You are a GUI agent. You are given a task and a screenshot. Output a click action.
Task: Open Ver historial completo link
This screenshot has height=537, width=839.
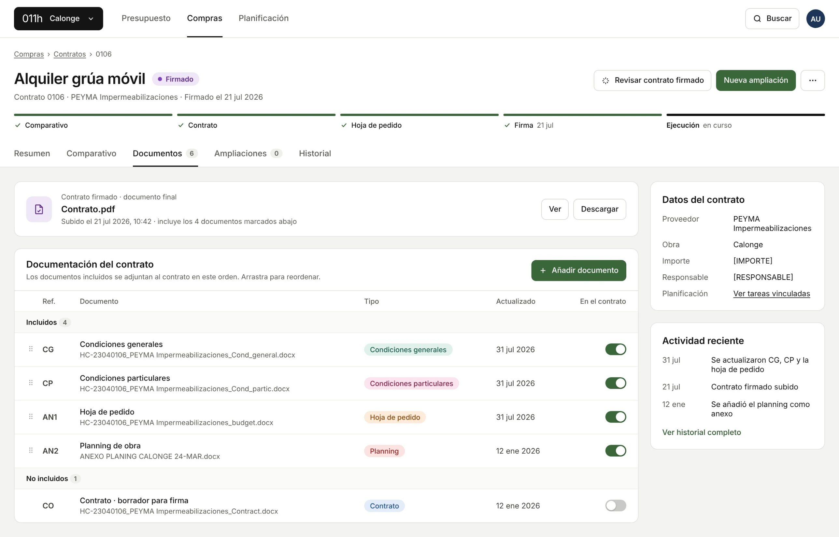[701, 432]
